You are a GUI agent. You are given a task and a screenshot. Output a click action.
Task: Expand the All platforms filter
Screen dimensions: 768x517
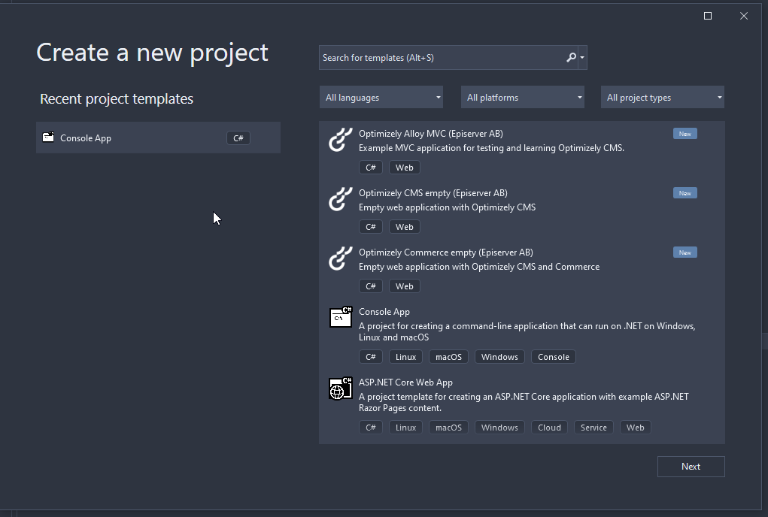click(x=523, y=98)
